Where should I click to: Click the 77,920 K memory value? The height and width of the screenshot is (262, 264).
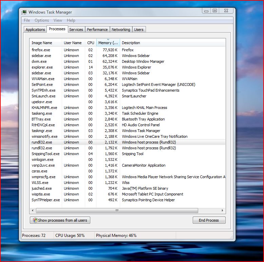pyautogui.click(x=110, y=50)
